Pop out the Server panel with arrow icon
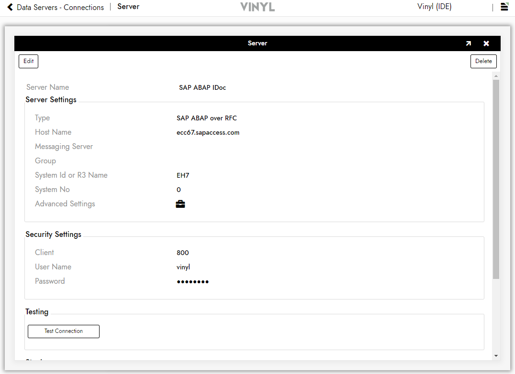515x374 pixels. 468,43
